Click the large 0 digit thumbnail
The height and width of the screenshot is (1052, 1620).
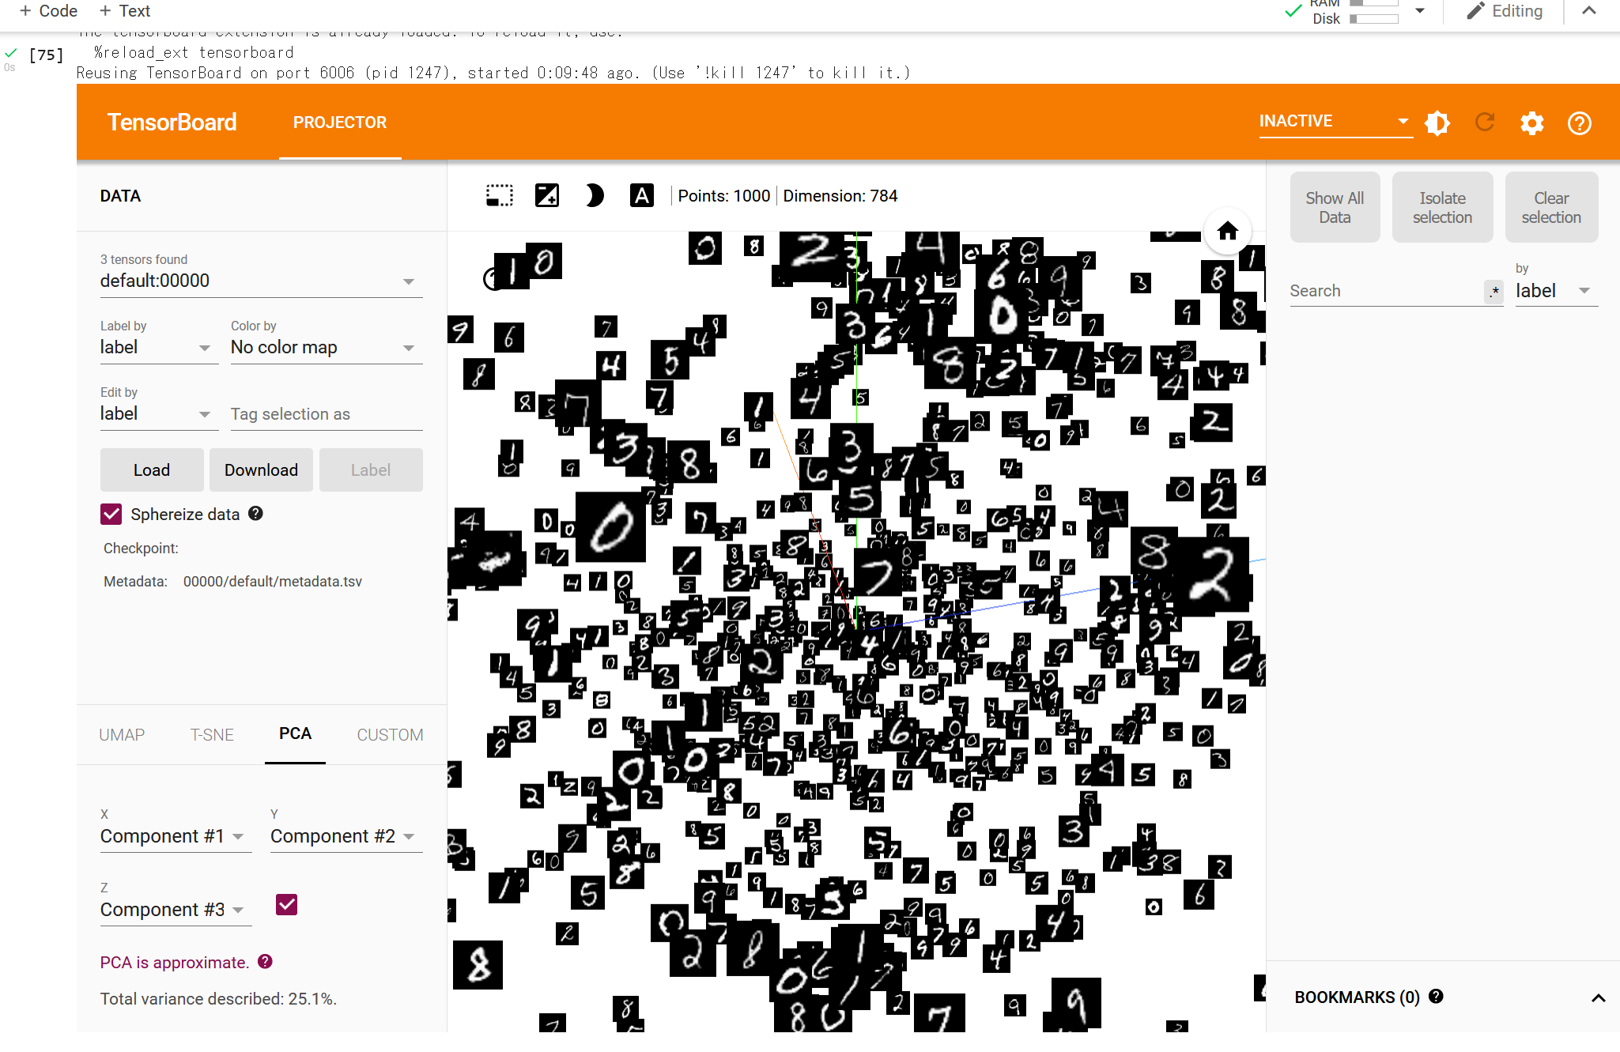coord(610,527)
